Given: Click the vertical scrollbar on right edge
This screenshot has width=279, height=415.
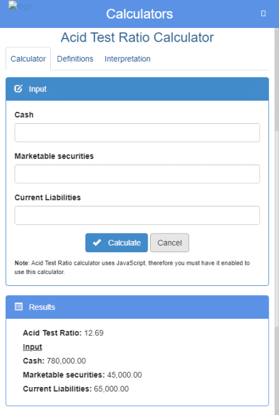Looking at the screenshot, I should (277, 185).
